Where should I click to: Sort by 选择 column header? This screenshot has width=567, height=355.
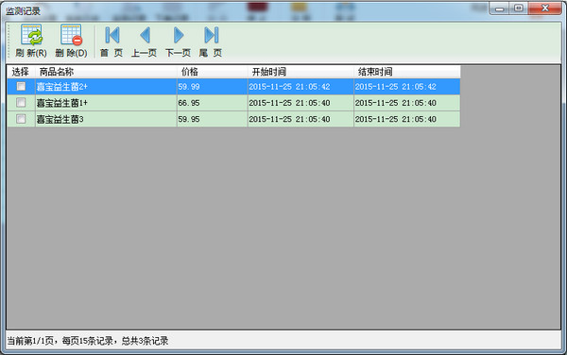(21, 72)
